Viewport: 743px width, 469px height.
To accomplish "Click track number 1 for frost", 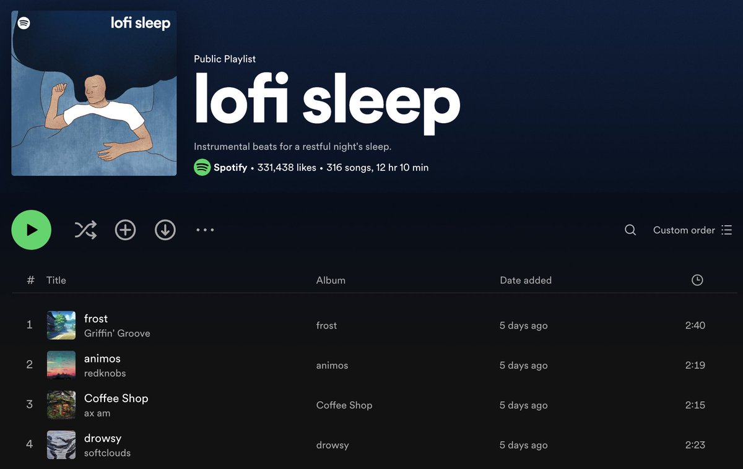I will [x=29, y=325].
